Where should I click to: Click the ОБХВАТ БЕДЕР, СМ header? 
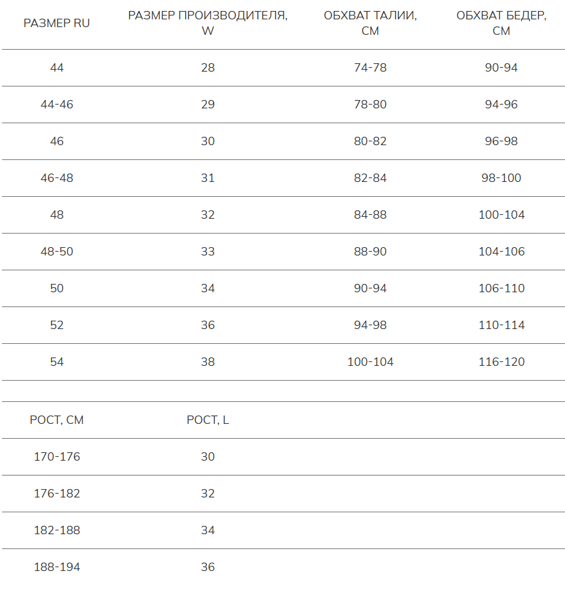(501, 23)
